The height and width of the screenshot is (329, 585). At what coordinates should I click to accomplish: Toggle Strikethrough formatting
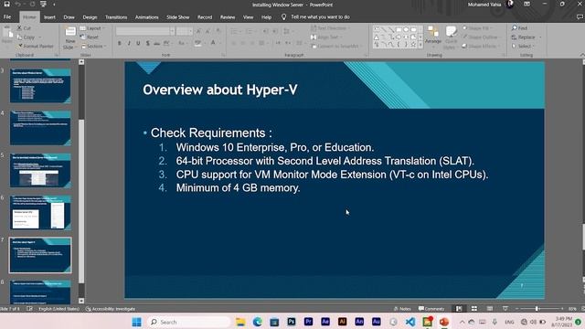point(157,43)
